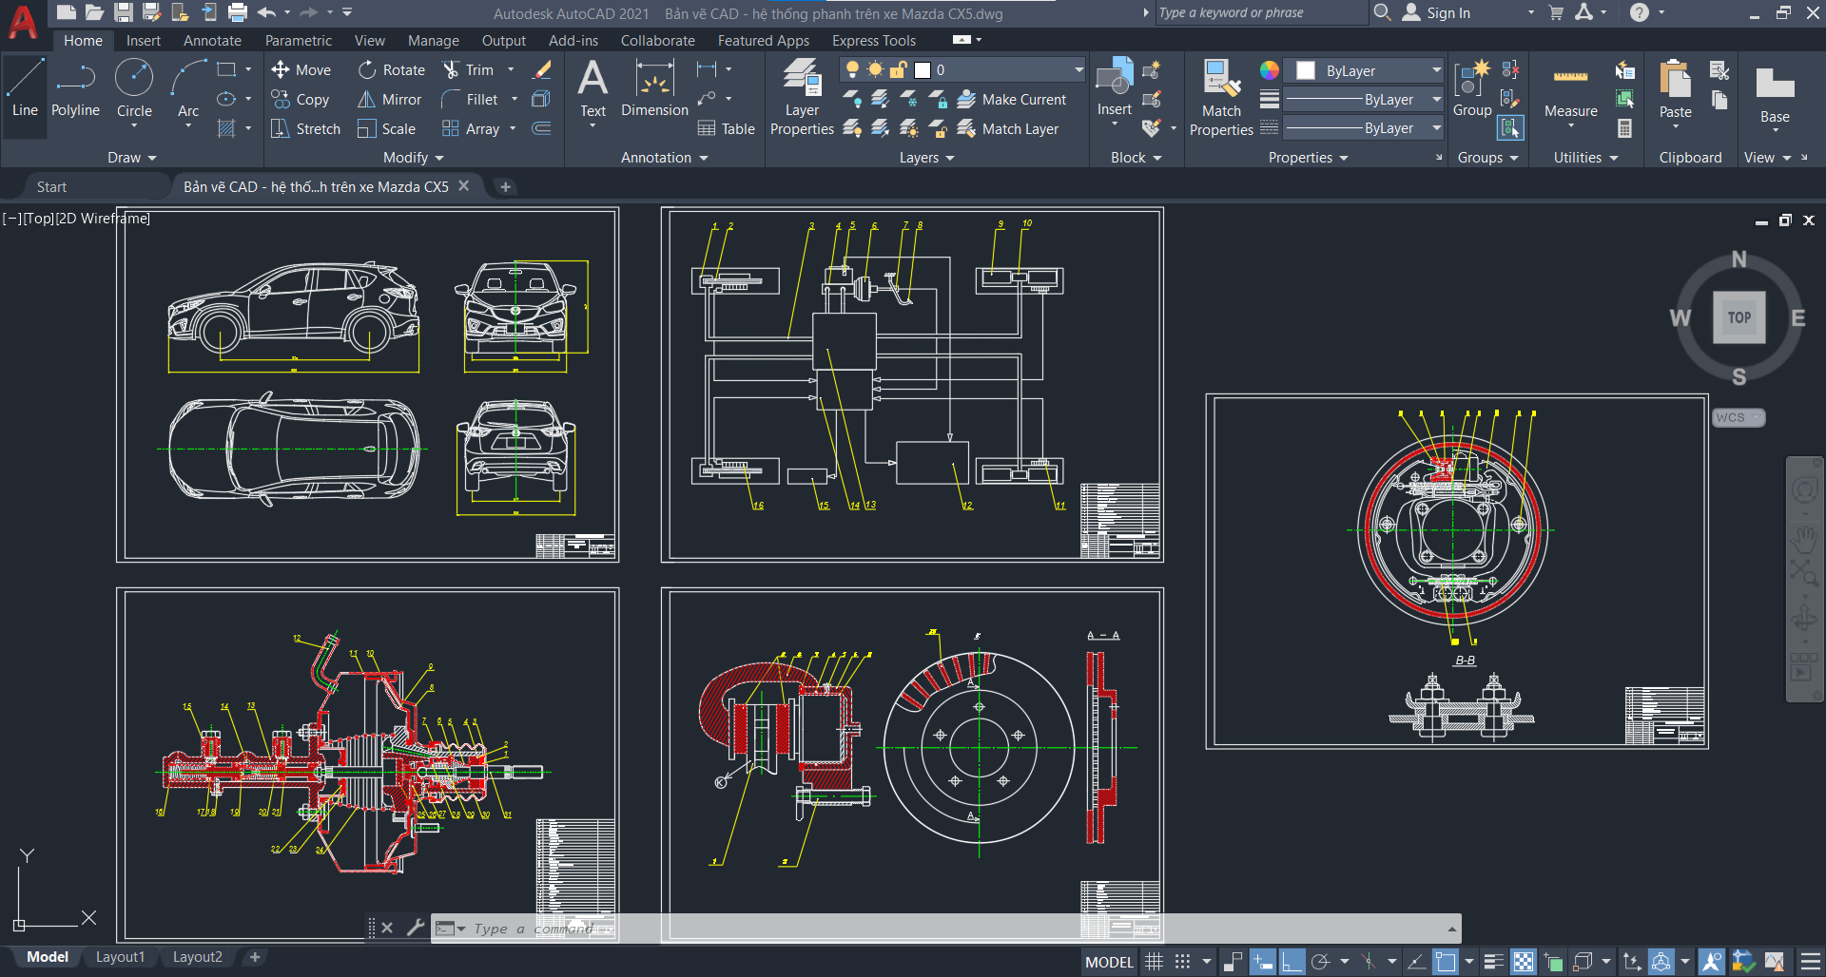Click Match Properties tool

[1221, 96]
